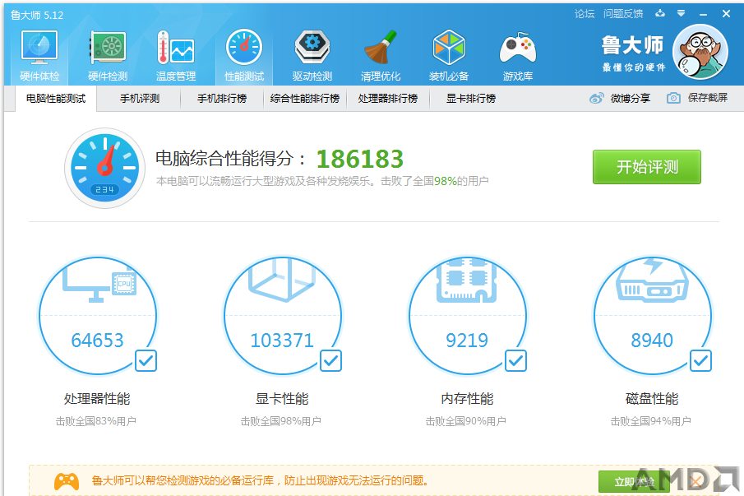Click 击败全国90%用户 text
744x496 pixels.
pos(466,421)
